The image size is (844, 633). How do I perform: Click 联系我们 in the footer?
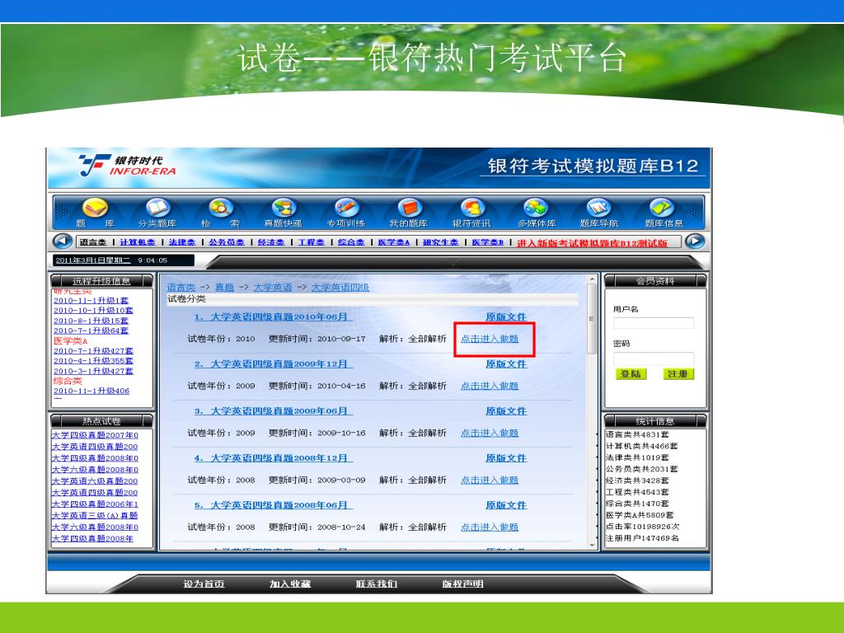(x=377, y=584)
